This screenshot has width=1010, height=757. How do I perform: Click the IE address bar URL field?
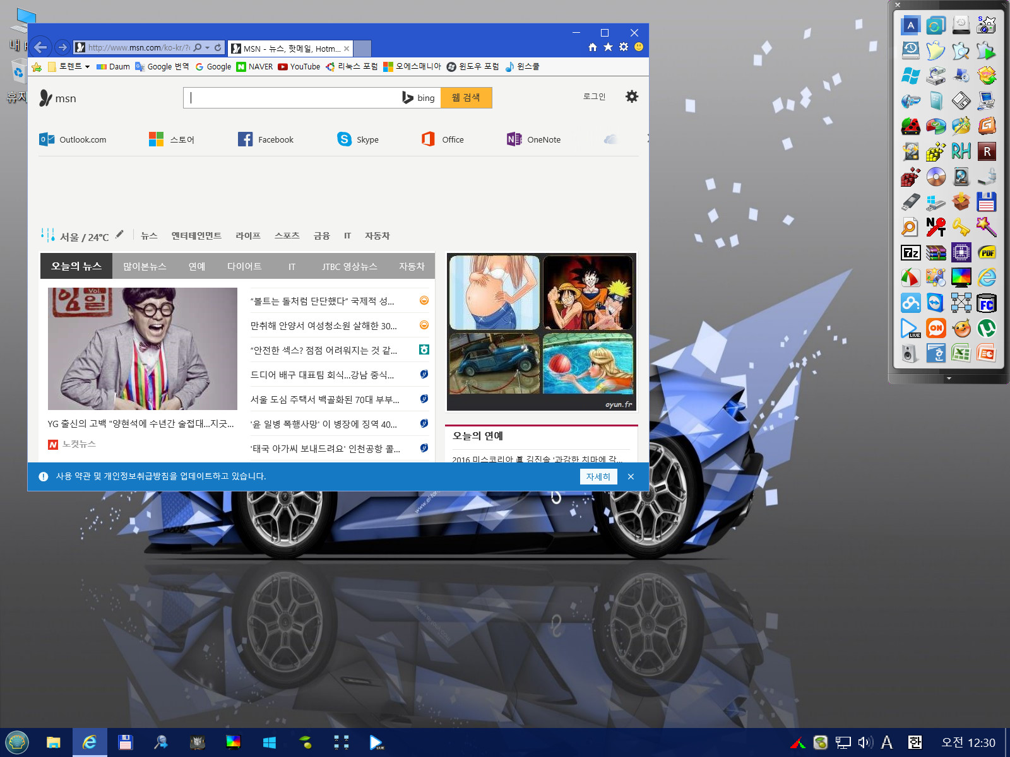coord(138,47)
